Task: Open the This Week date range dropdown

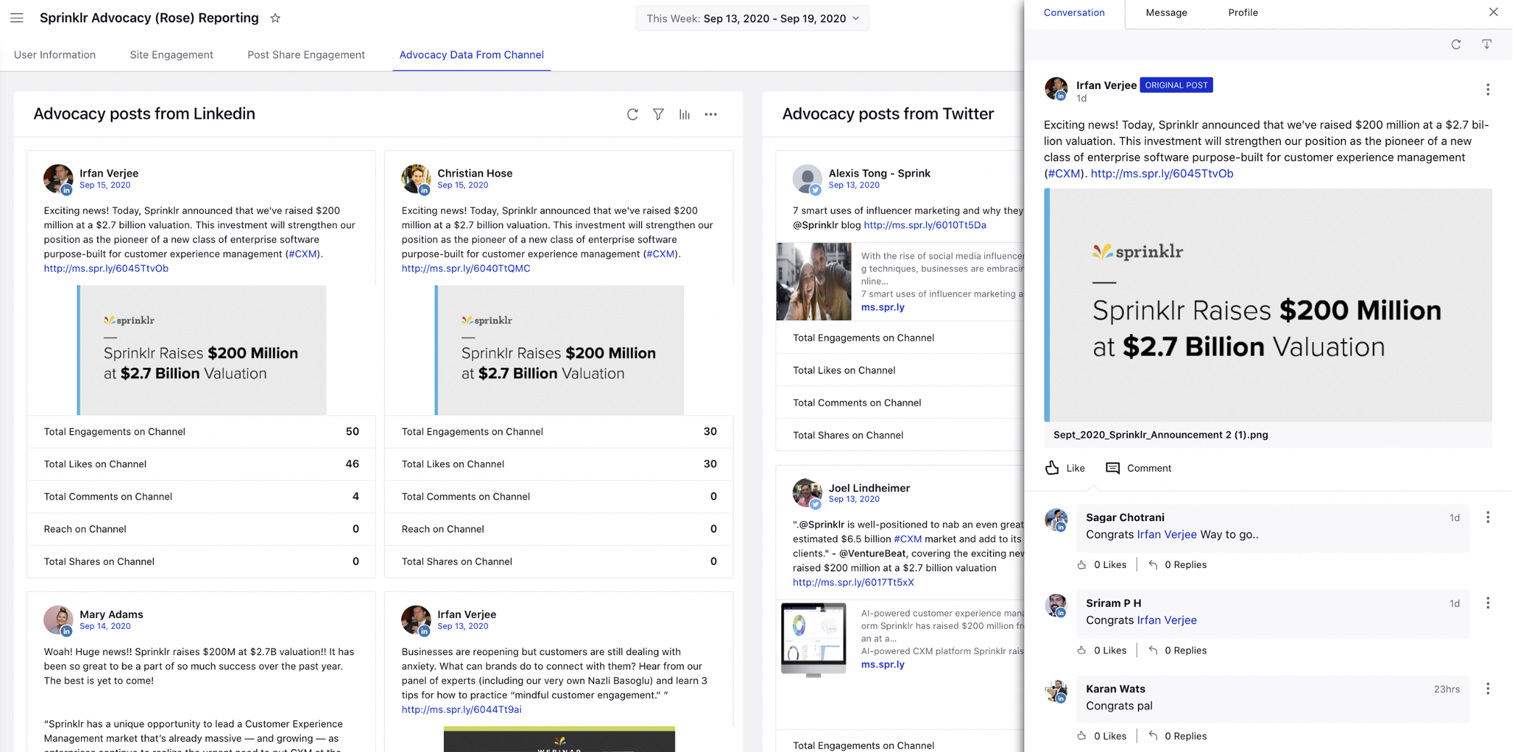Action: tap(752, 18)
